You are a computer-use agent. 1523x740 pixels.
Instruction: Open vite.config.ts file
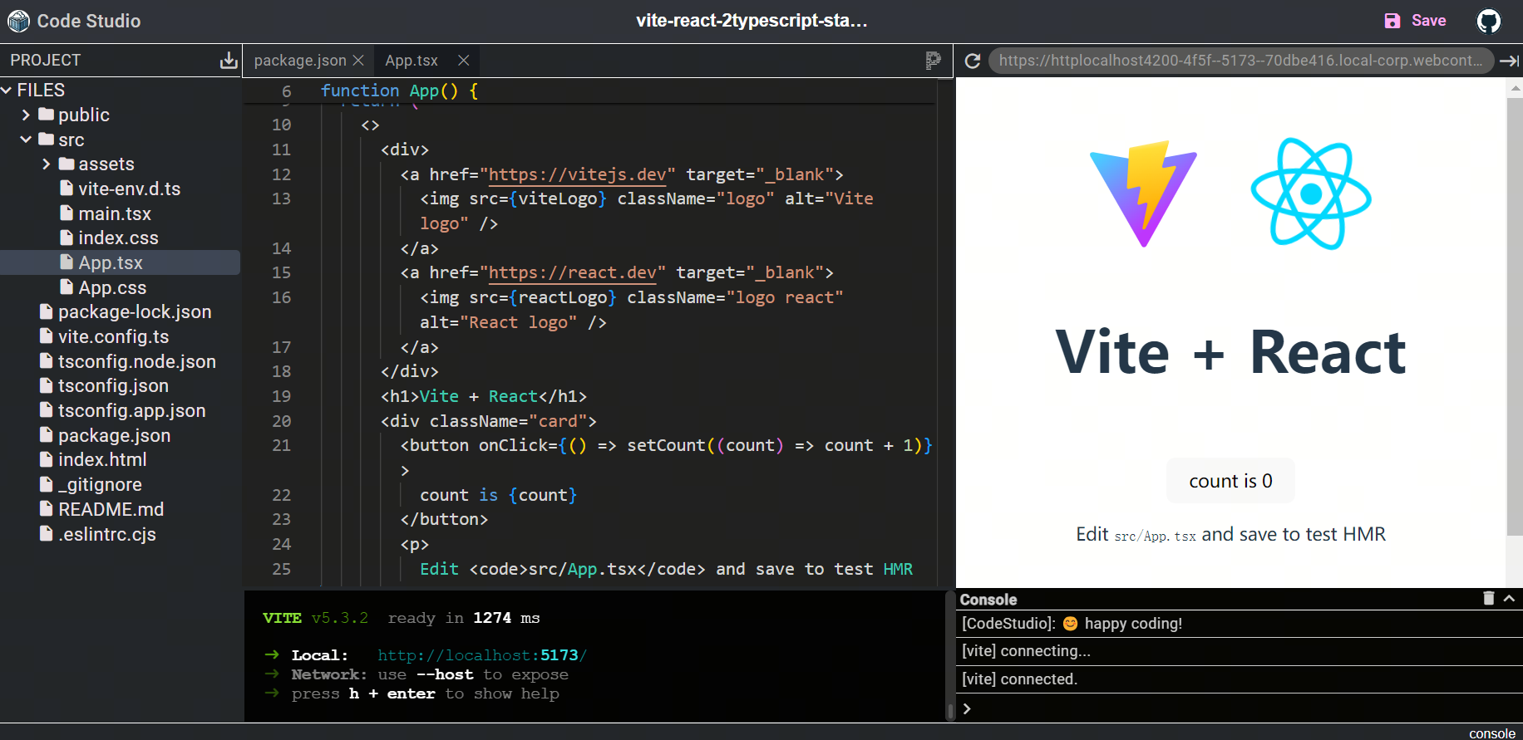pos(113,336)
